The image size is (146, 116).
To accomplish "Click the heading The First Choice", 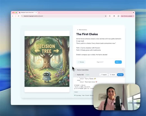I will click(87, 34).
